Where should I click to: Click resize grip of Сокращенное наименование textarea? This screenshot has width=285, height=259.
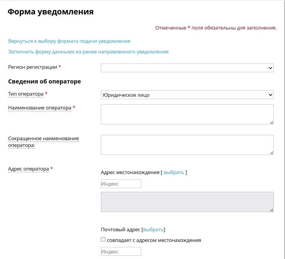[x=271, y=153]
